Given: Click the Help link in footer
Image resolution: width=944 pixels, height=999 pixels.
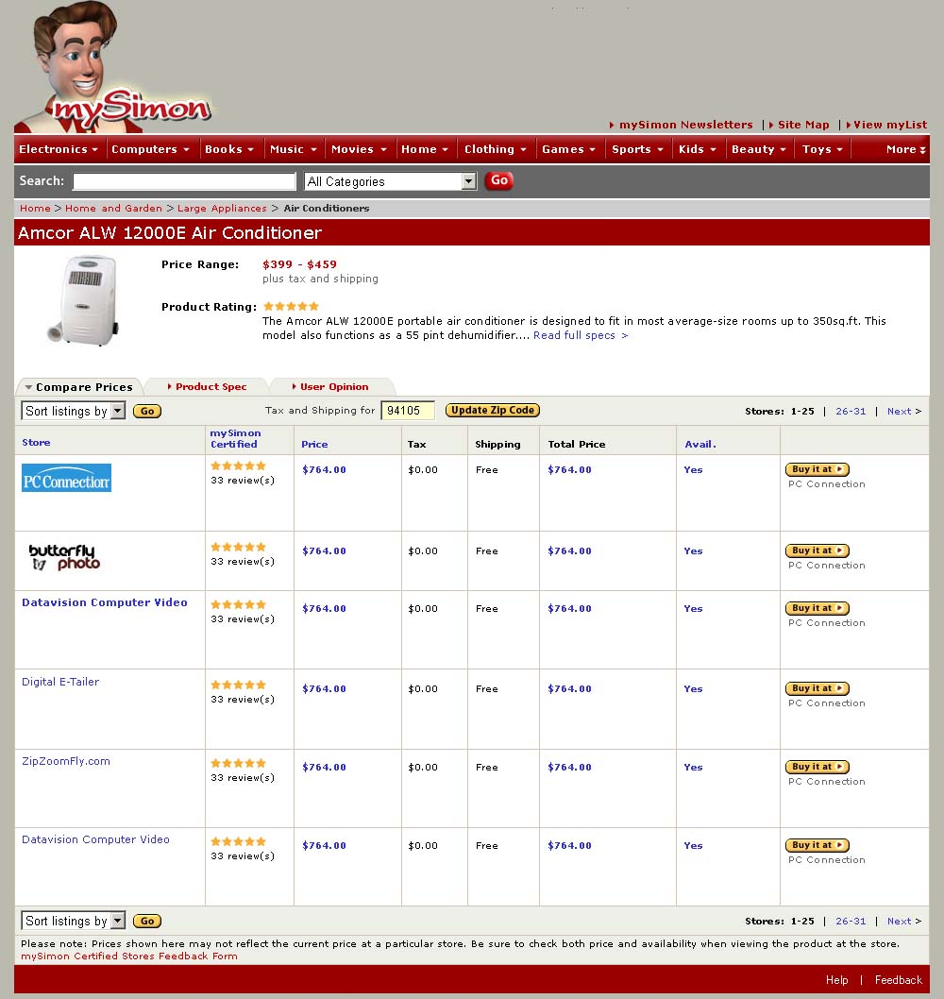Looking at the screenshot, I should pyautogui.click(x=837, y=980).
